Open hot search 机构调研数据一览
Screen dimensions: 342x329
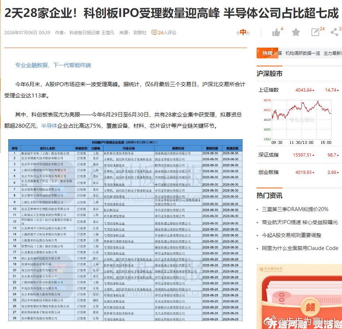(302, 53)
